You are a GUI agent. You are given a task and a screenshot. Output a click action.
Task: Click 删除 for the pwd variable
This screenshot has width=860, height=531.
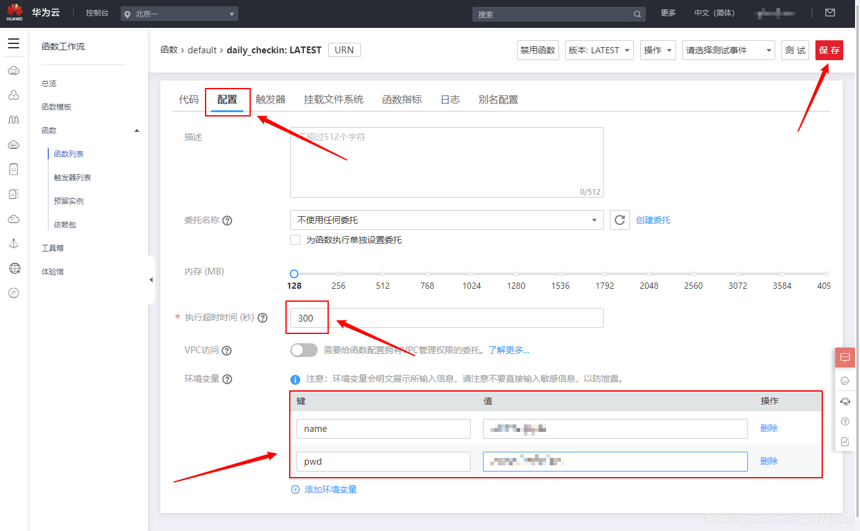769,461
